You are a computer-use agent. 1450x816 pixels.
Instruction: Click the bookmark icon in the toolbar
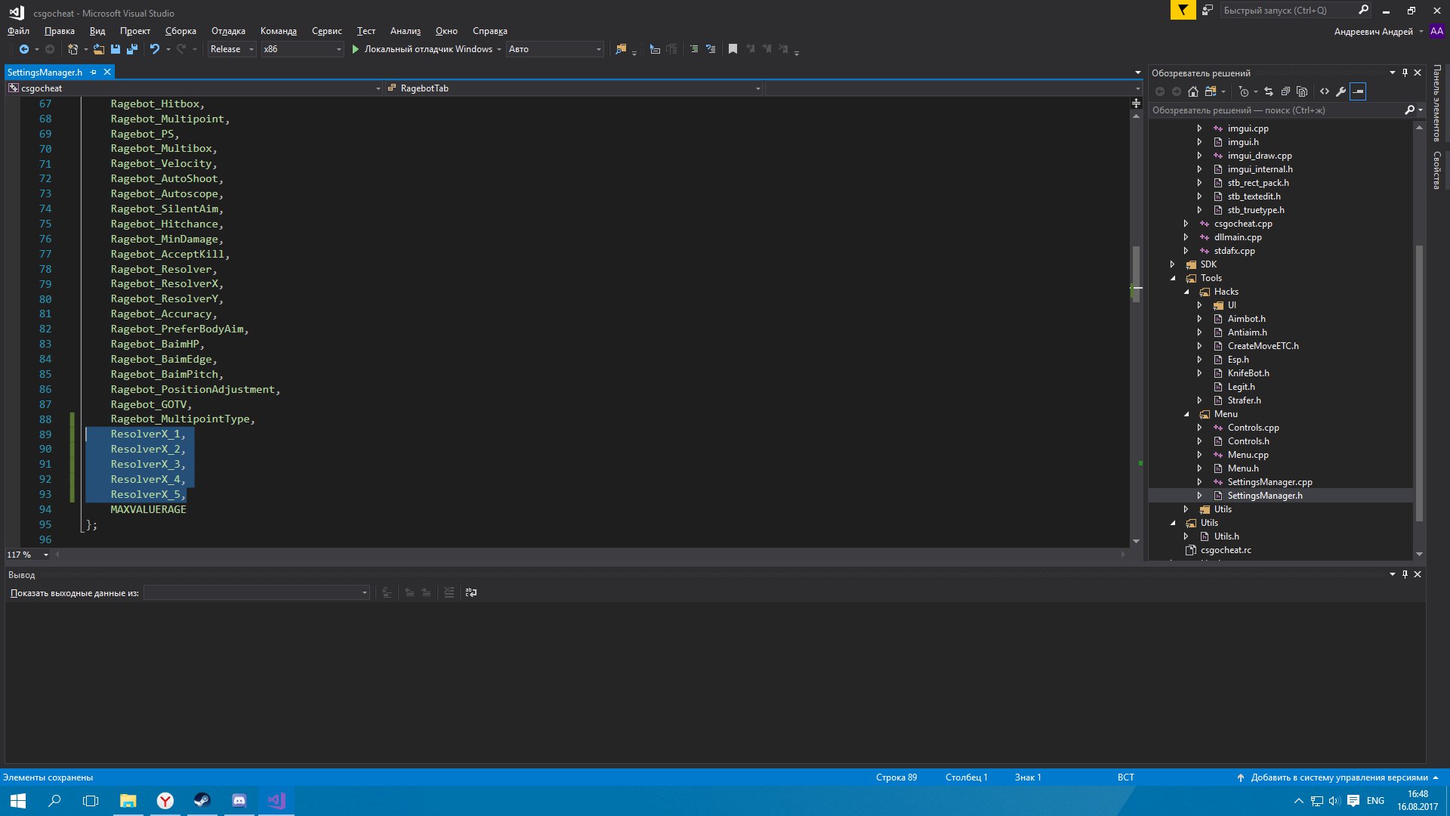tap(733, 49)
